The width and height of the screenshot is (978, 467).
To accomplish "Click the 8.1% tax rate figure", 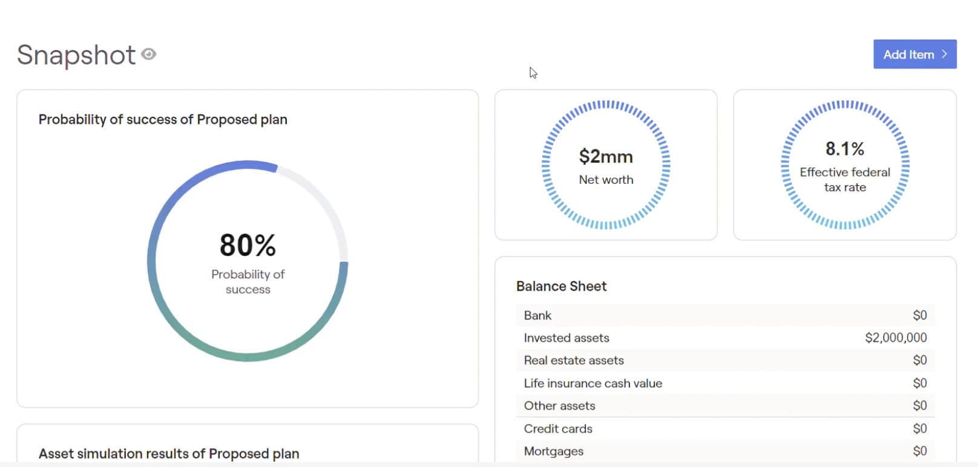I will [845, 148].
